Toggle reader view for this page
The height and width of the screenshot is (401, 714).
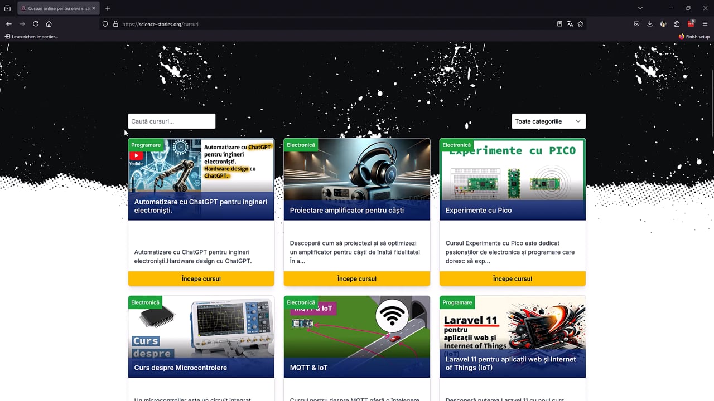(x=559, y=24)
